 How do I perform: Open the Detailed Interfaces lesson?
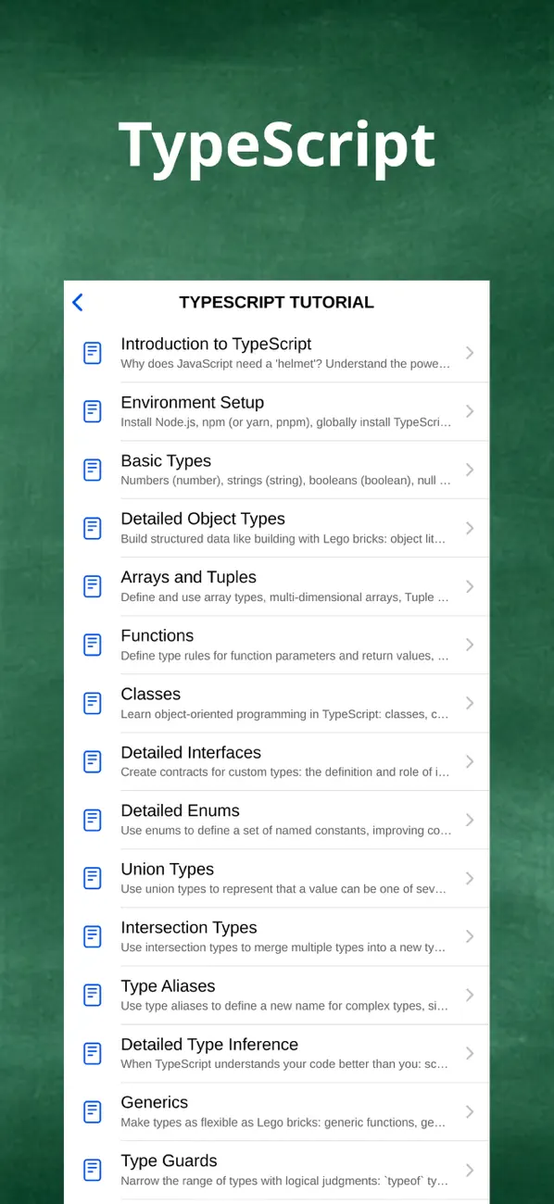277,761
